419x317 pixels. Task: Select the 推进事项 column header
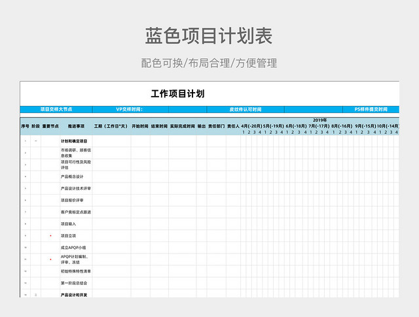(x=76, y=126)
